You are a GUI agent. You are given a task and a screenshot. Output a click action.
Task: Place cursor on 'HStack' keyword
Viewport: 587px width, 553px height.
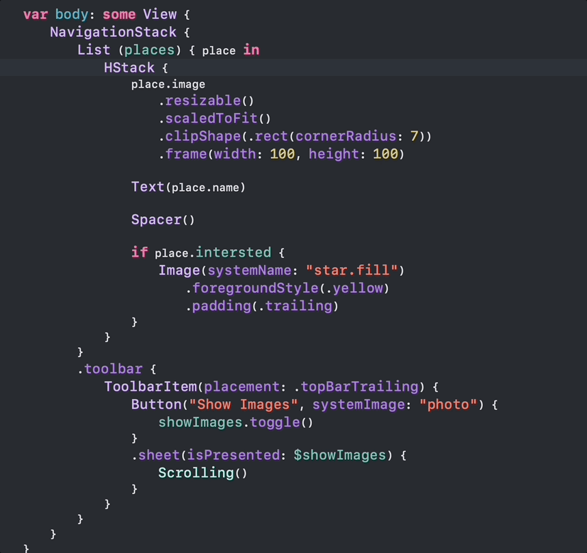click(x=129, y=68)
